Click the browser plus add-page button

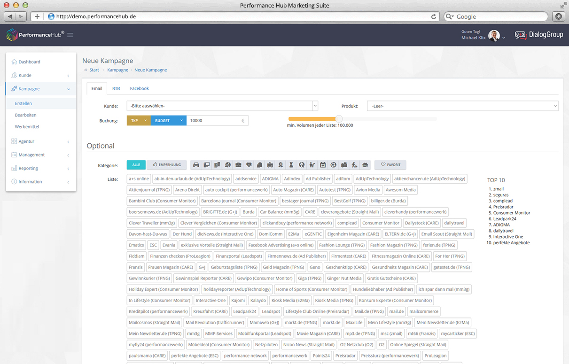37,16
